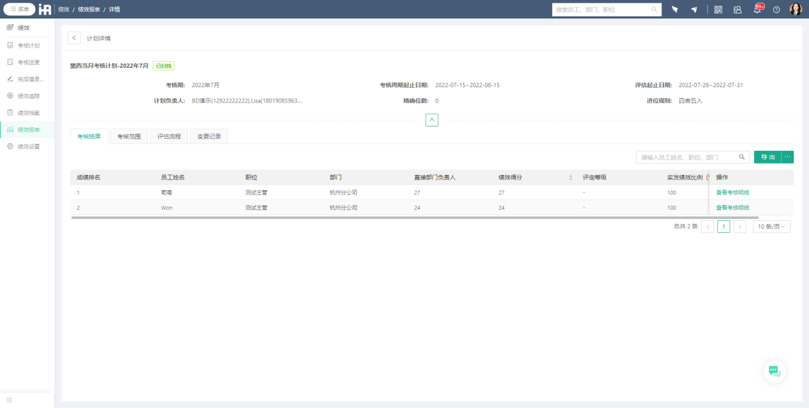
Task: Sort the table by 绩效得分 column
Action: pyautogui.click(x=571, y=178)
